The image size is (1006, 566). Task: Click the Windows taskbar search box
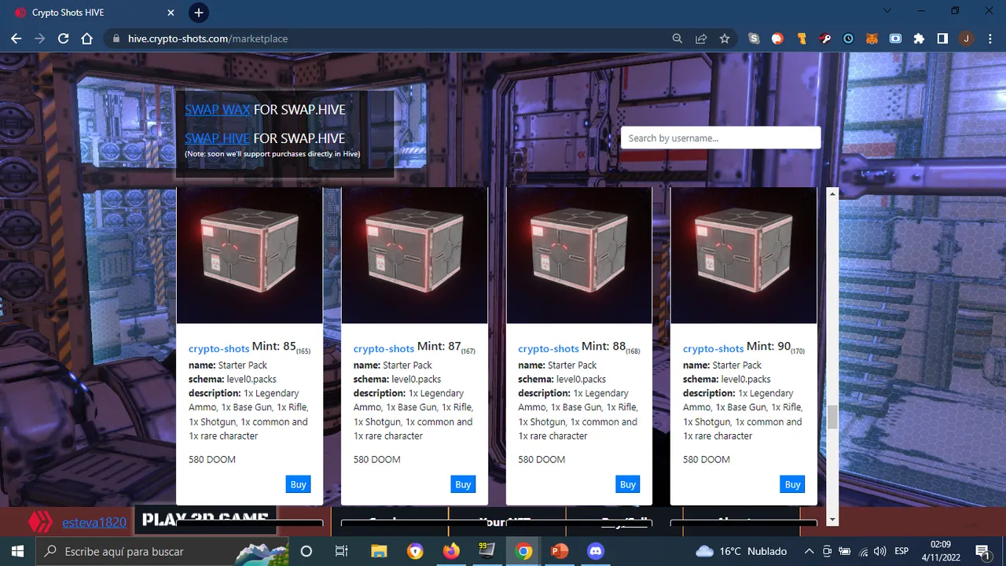tap(163, 551)
